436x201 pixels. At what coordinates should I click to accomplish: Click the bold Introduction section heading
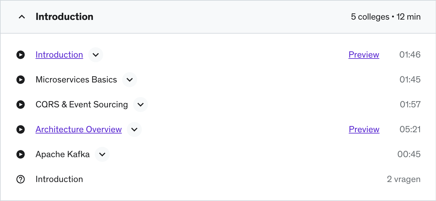coord(65,17)
